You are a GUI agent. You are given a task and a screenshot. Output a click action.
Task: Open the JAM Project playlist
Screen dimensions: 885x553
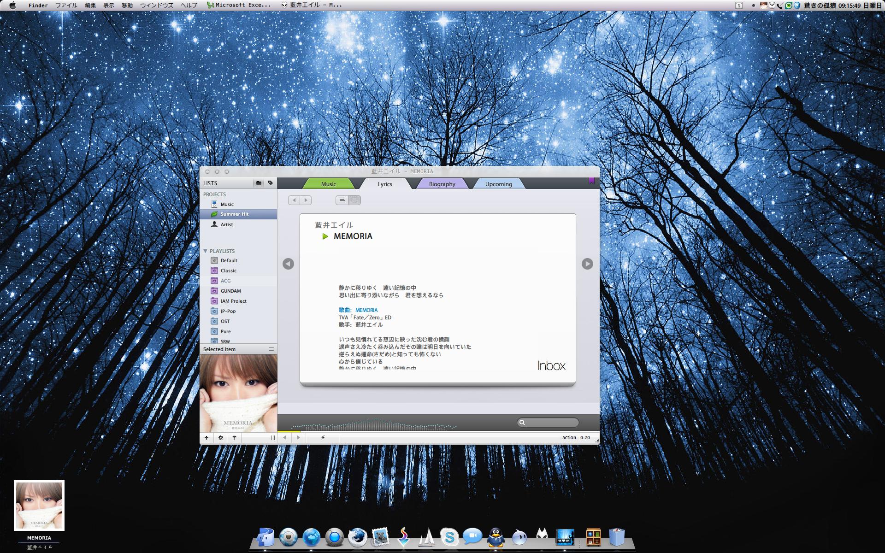238,301
